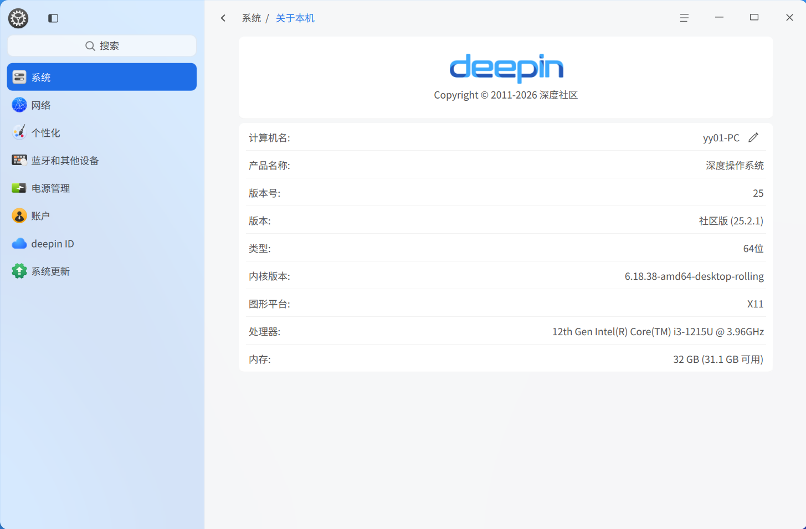Minimize the Control Center window

tap(719, 18)
